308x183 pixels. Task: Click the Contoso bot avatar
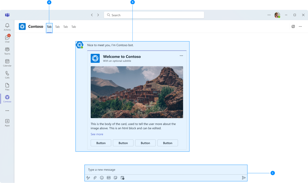[80, 45]
